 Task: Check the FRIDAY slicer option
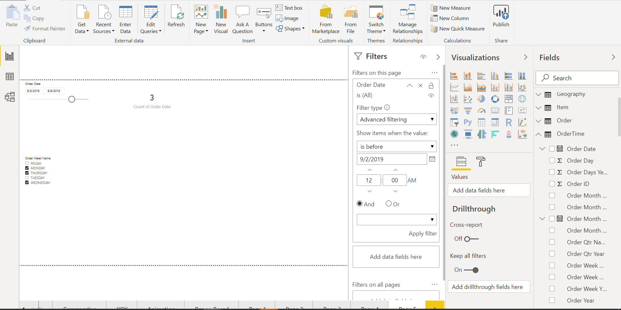coord(27,164)
